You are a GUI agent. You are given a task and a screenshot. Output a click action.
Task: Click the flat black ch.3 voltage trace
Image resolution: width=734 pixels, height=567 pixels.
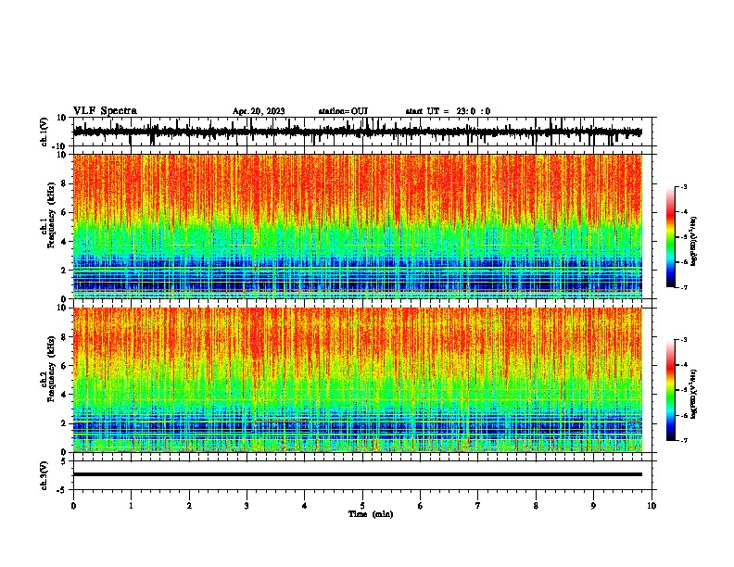[x=358, y=474]
